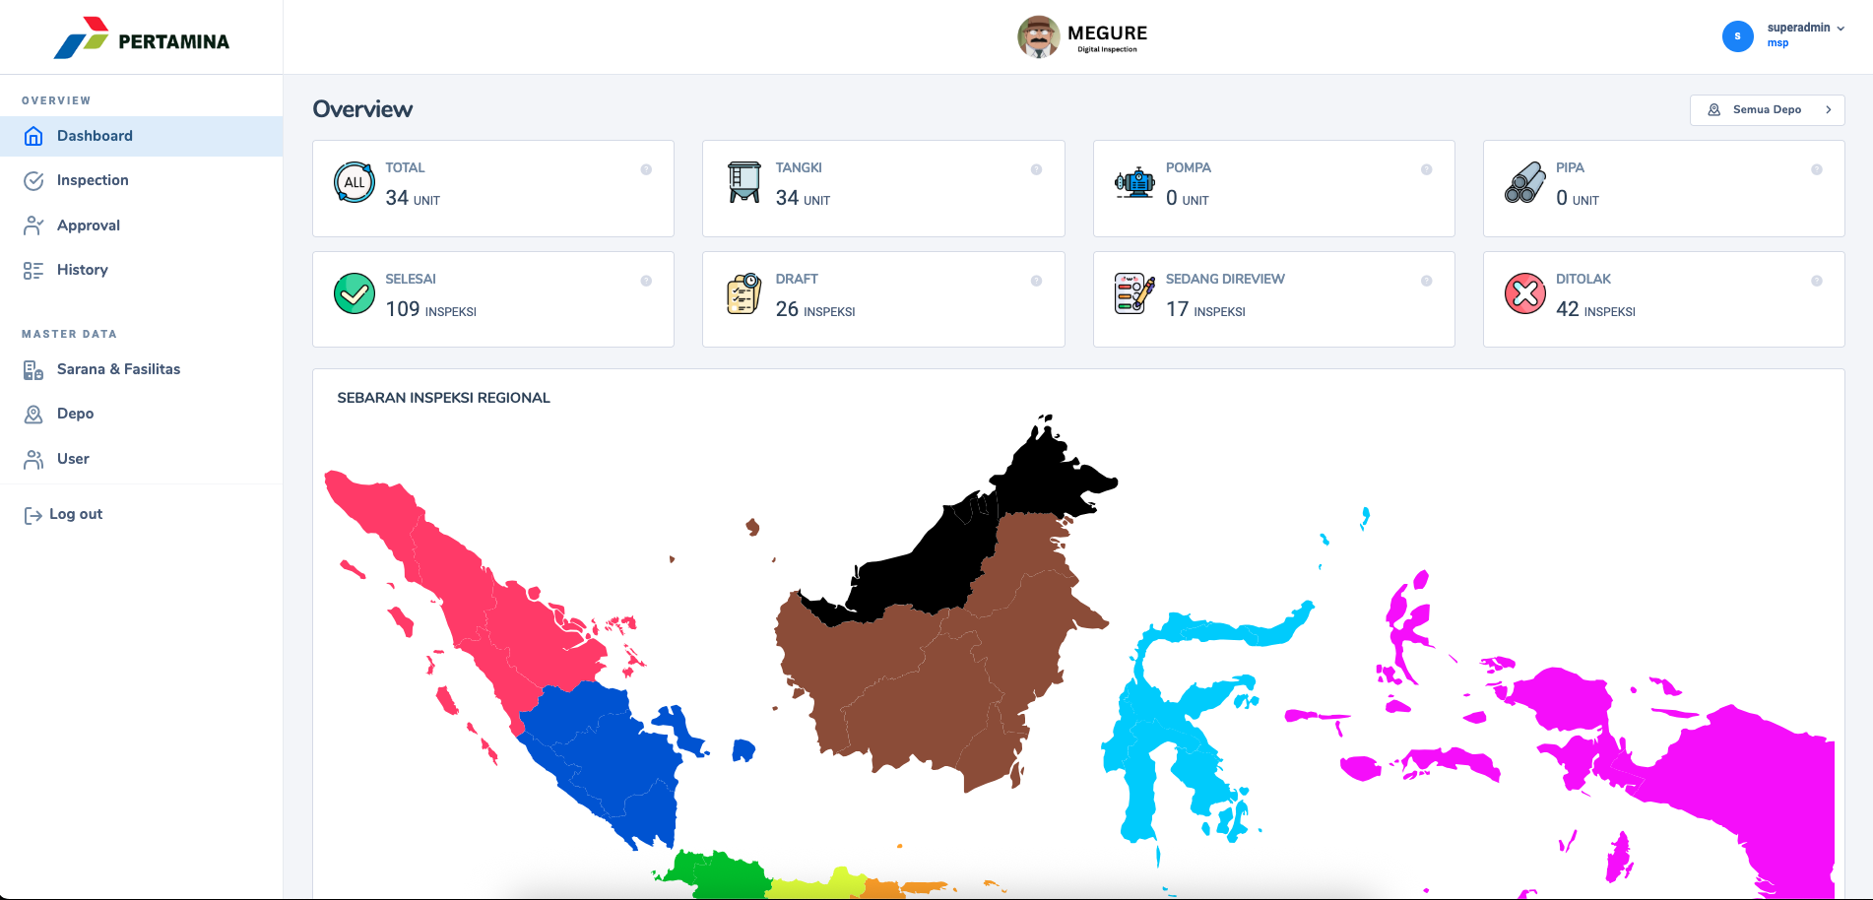This screenshot has height=900, width=1873.
Task: Click the Draft clipboard icon
Action: click(x=744, y=293)
